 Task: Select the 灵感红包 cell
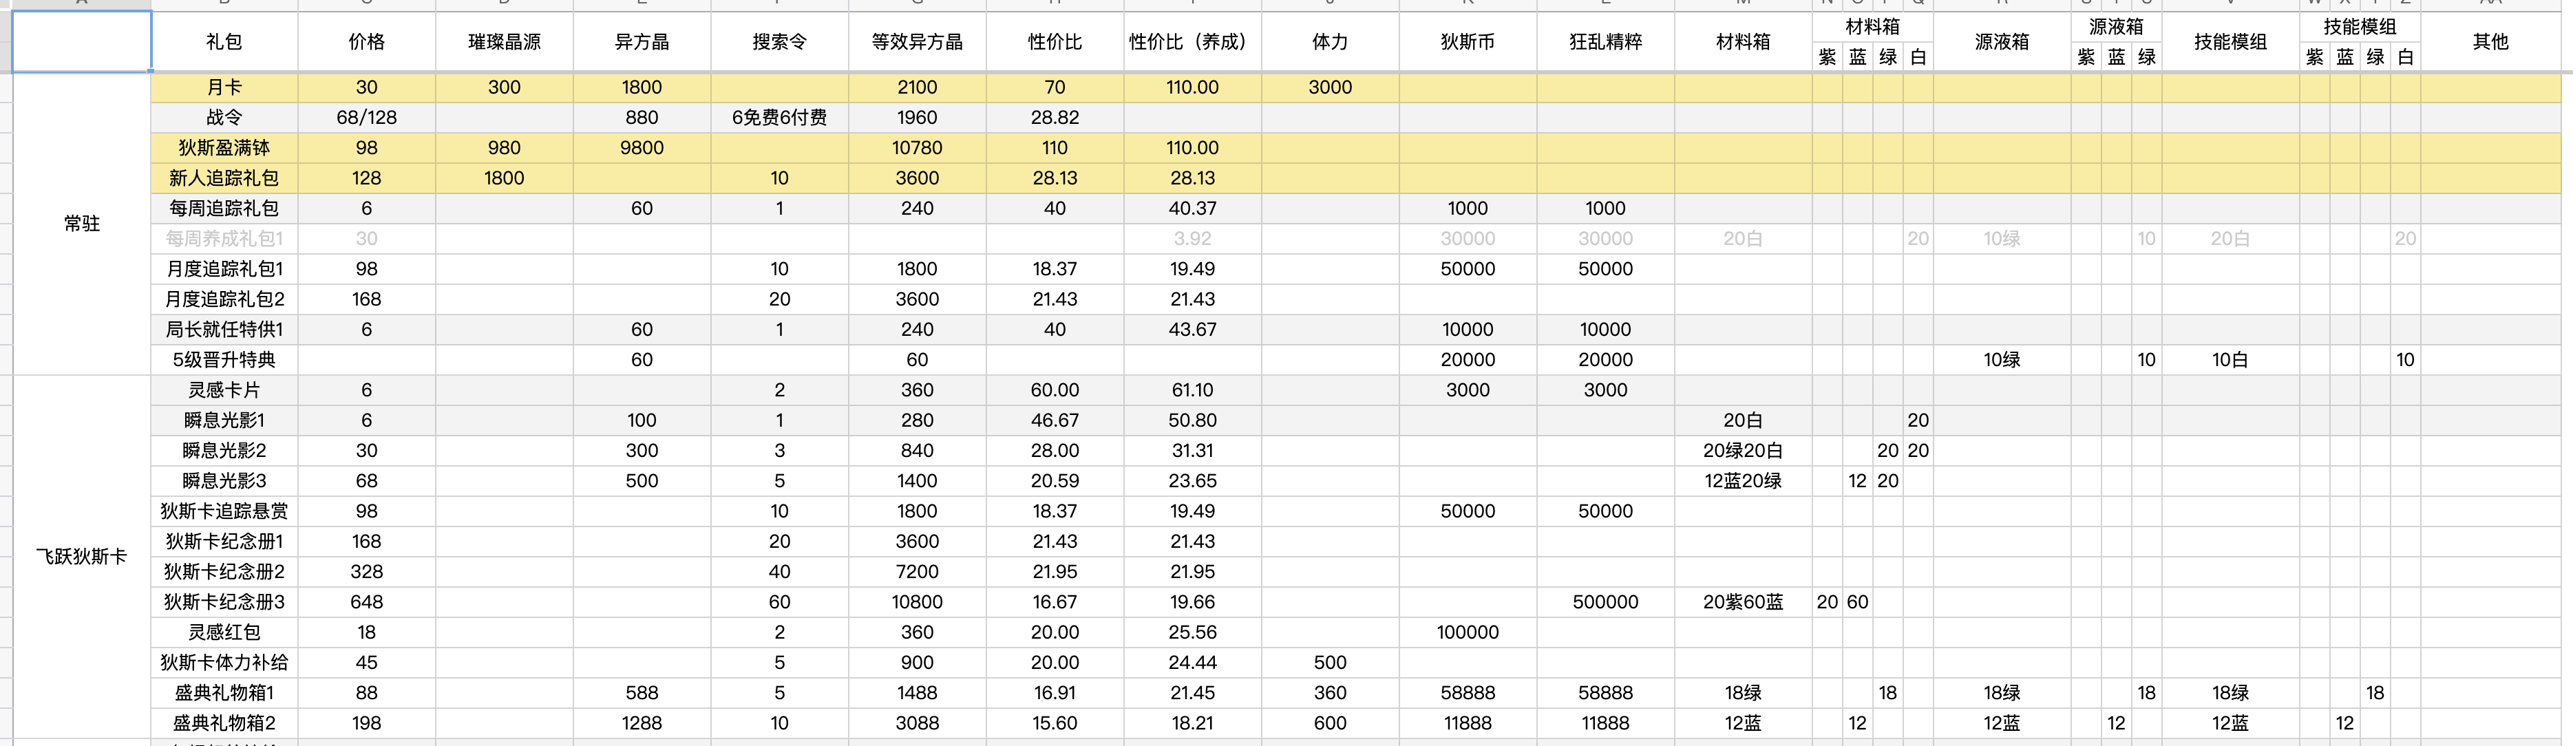[224, 632]
